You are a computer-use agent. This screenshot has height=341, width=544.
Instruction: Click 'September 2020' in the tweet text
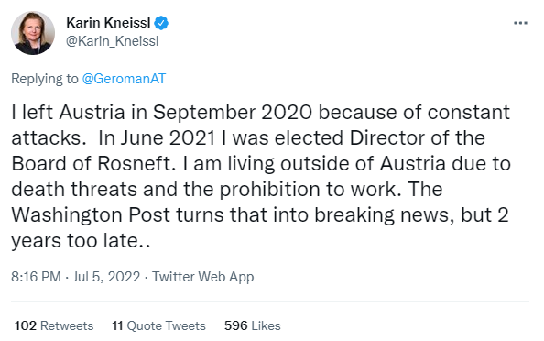[x=233, y=113]
